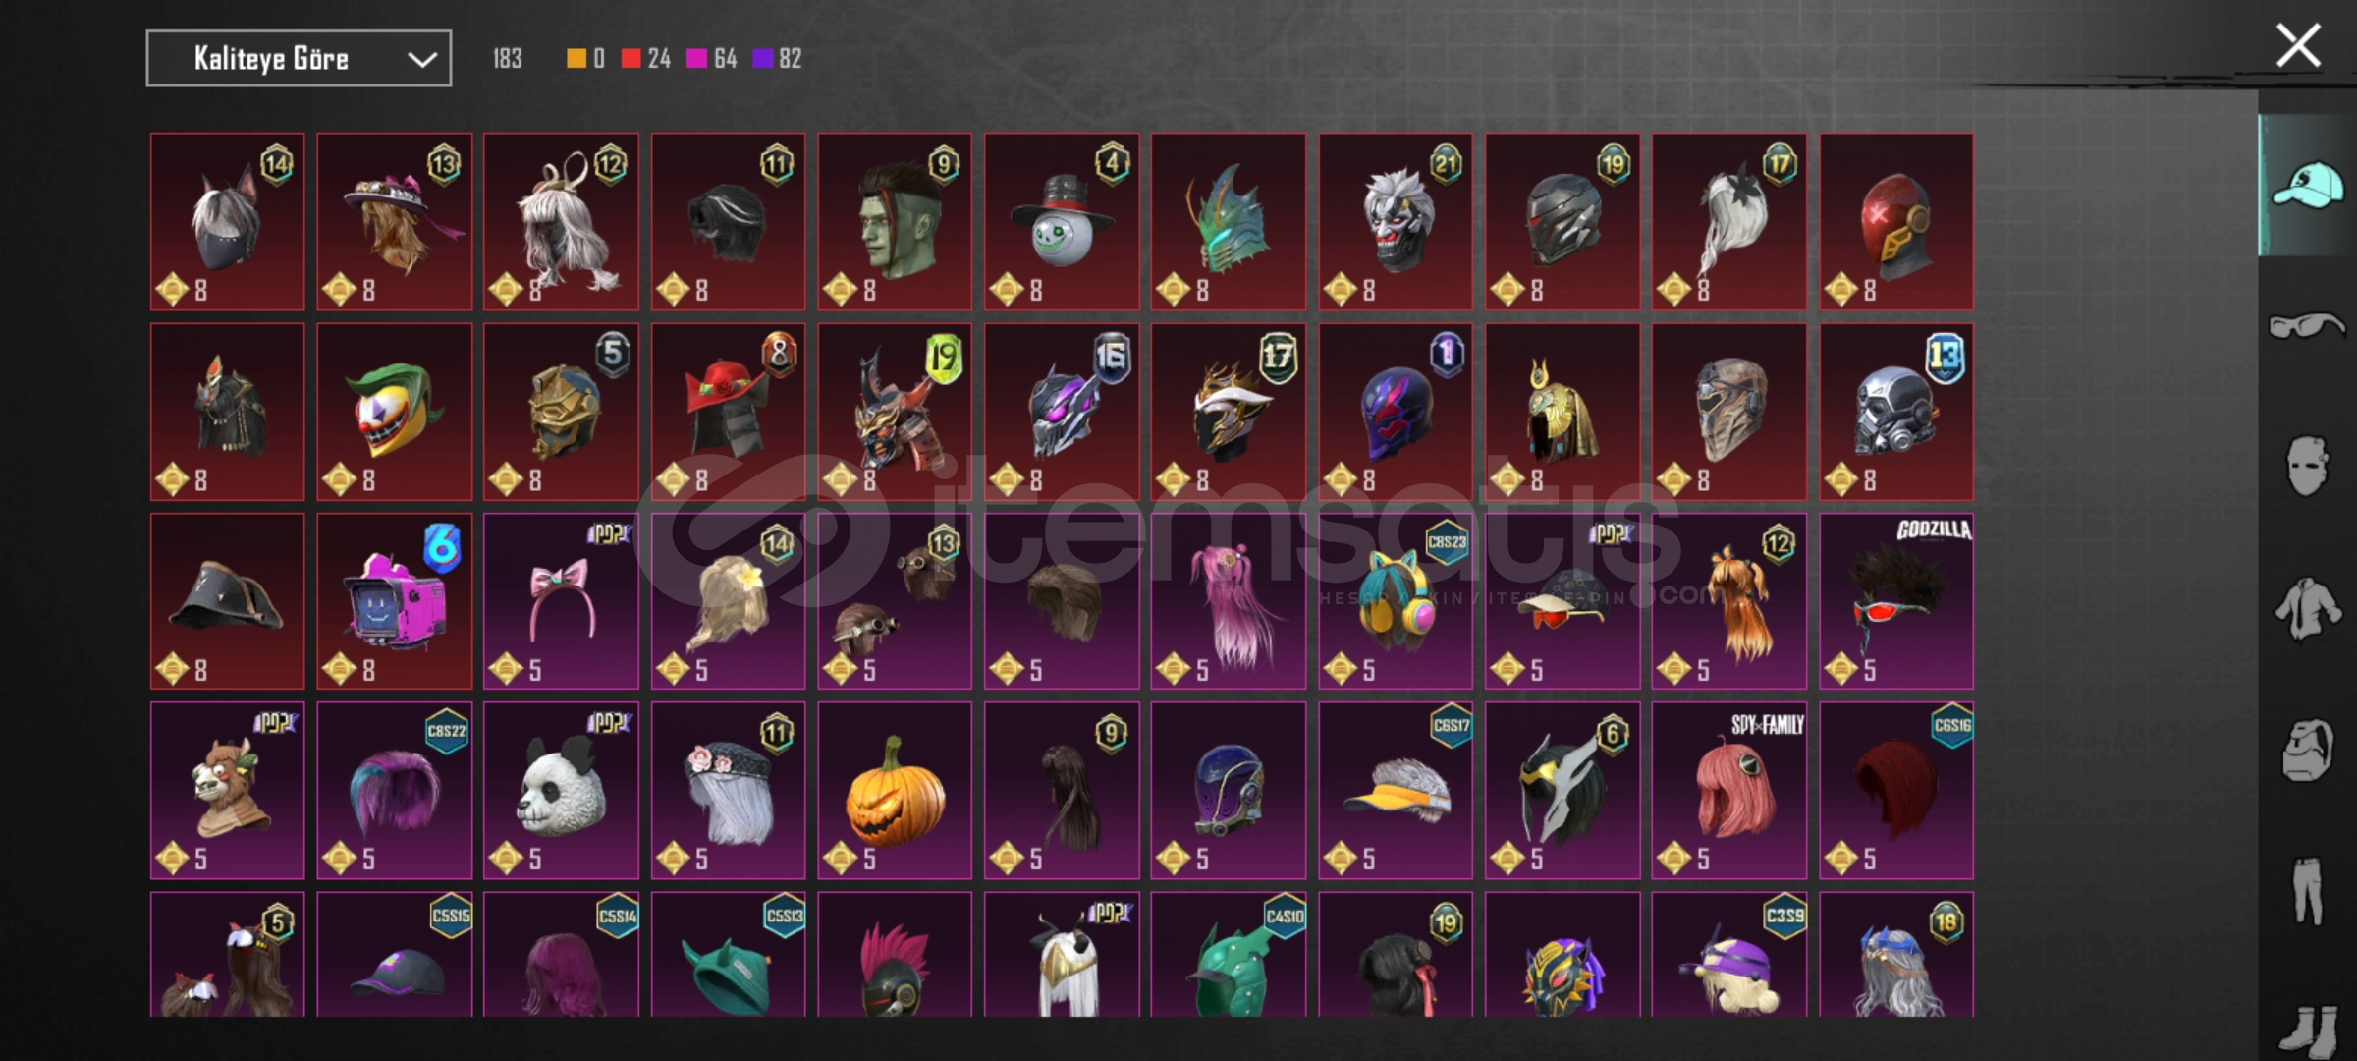Open the face mask category icon
Viewport: 2357px width, 1061px height.
pyautogui.click(x=2307, y=466)
